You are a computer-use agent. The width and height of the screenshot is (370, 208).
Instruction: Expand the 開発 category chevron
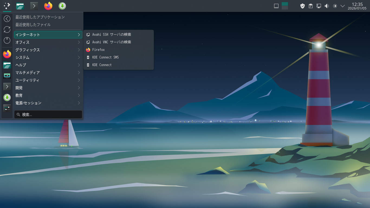pyautogui.click(x=79, y=88)
